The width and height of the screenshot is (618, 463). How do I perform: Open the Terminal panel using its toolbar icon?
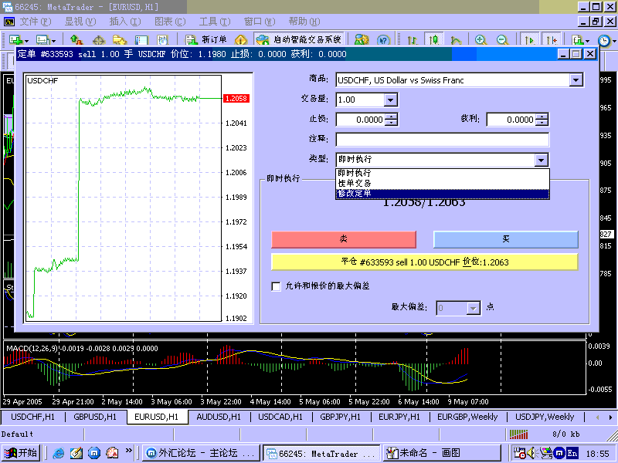point(143,39)
